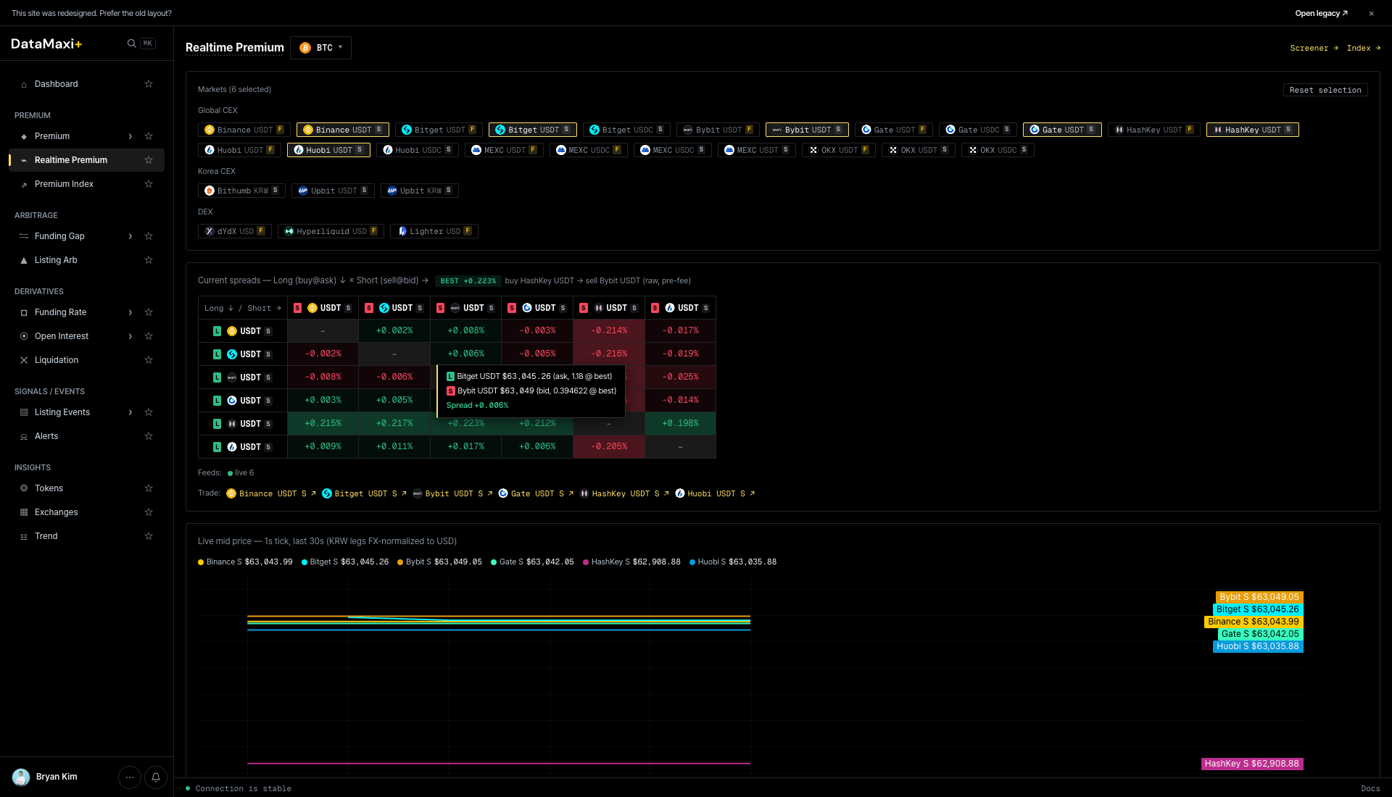This screenshot has width=1392, height=797.
Task: Click Reset selection button
Action: (x=1325, y=90)
